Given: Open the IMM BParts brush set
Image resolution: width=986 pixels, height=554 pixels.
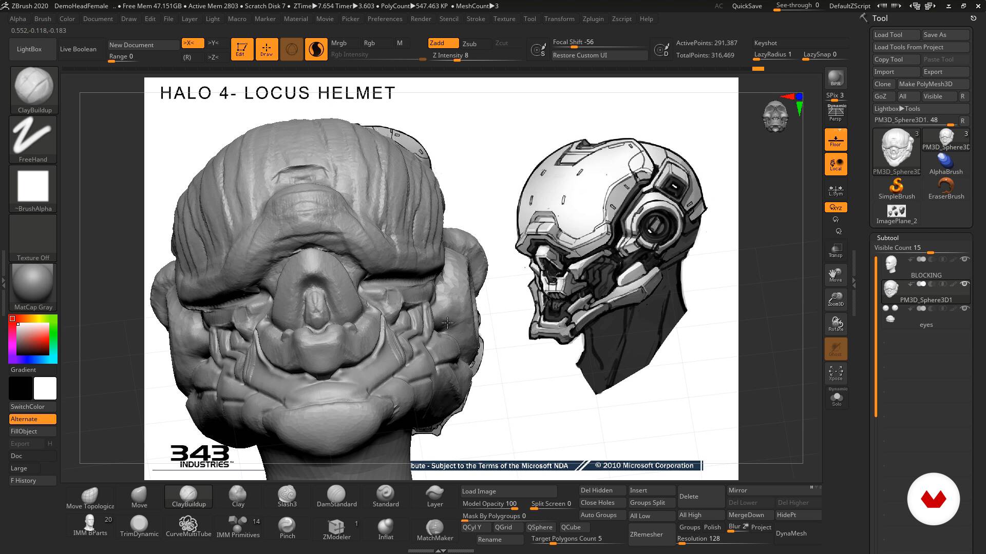Looking at the screenshot, I should coord(90,526).
